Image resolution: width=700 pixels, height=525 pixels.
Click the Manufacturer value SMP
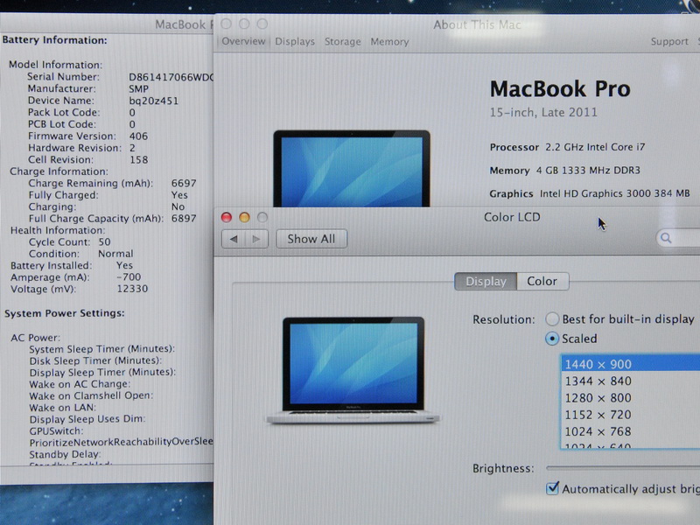pos(138,89)
